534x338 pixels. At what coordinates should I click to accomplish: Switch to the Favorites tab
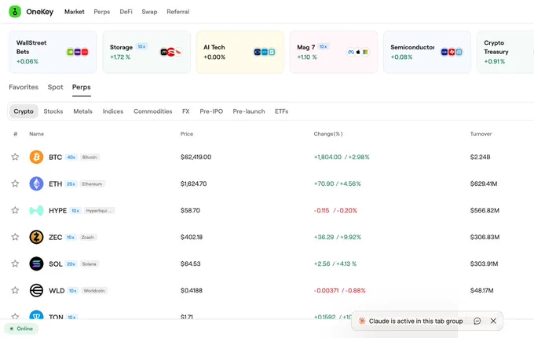pyautogui.click(x=24, y=87)
